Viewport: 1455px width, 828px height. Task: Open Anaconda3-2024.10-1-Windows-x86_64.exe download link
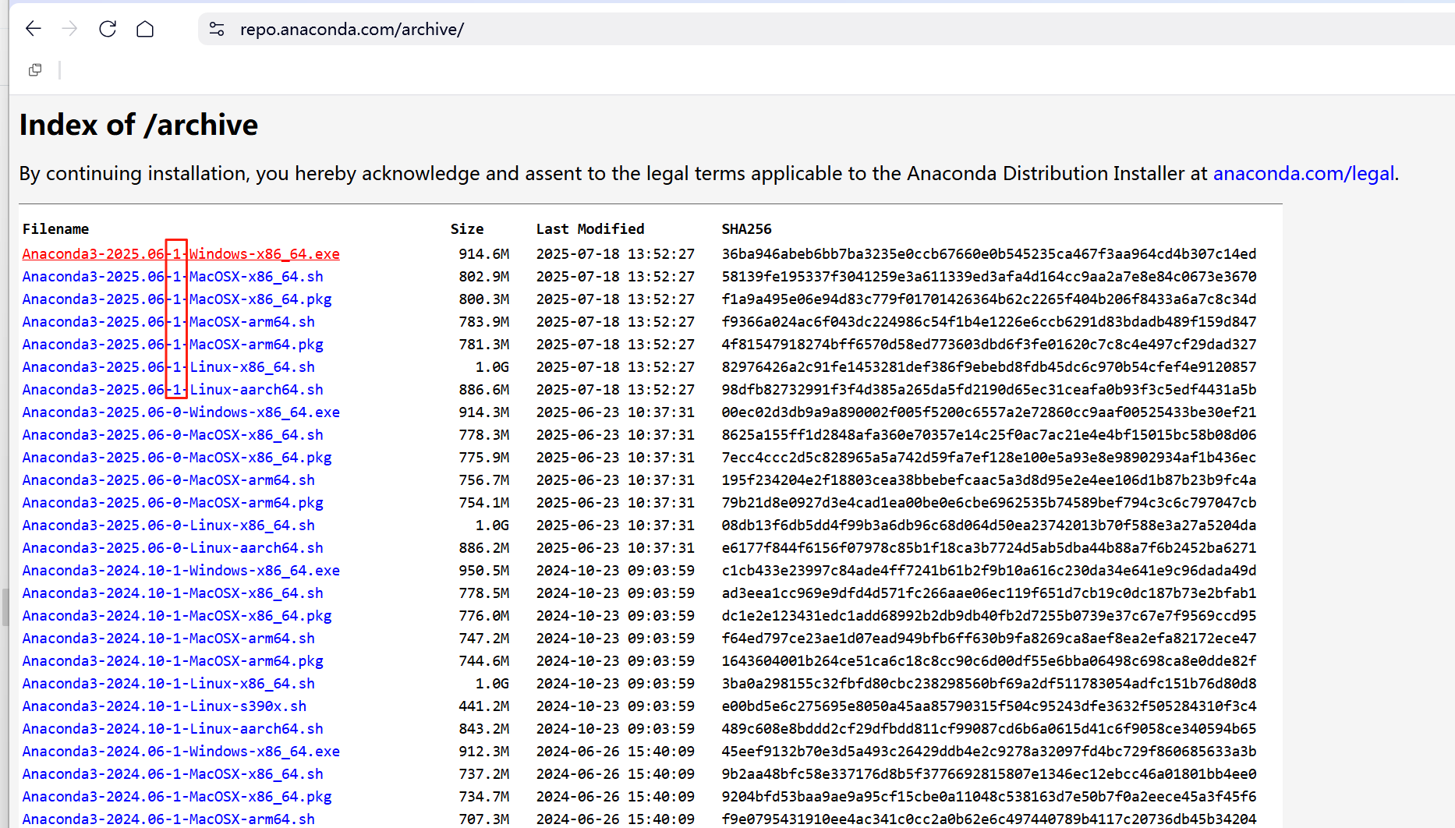pos(180,570)
